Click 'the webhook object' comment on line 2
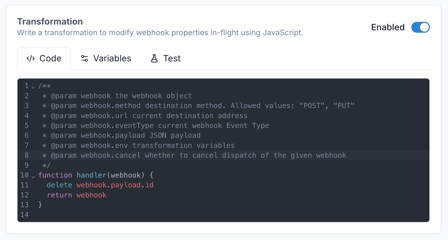 tap(153, 96)
